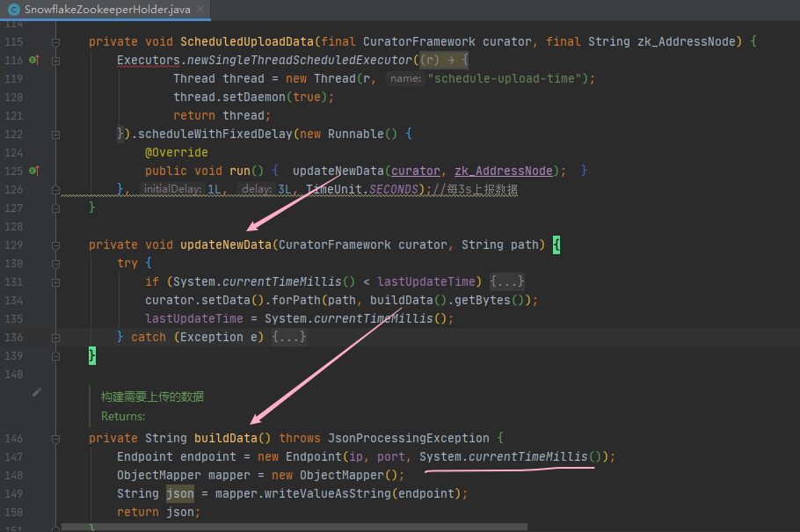Click the highlighted json variable on line 149

[x=180, y=493]
